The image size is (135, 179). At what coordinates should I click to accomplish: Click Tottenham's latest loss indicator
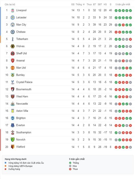[x=130, y=39]
